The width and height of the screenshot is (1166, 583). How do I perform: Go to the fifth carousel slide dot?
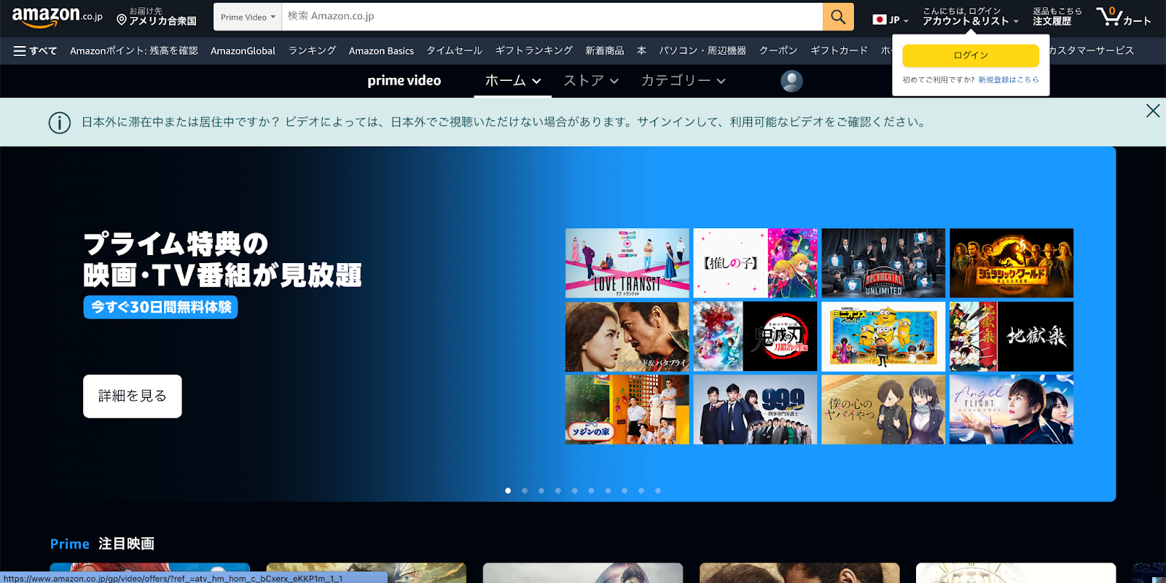[575, 490]
